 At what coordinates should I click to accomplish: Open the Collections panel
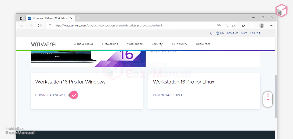[x=252, y=25]
